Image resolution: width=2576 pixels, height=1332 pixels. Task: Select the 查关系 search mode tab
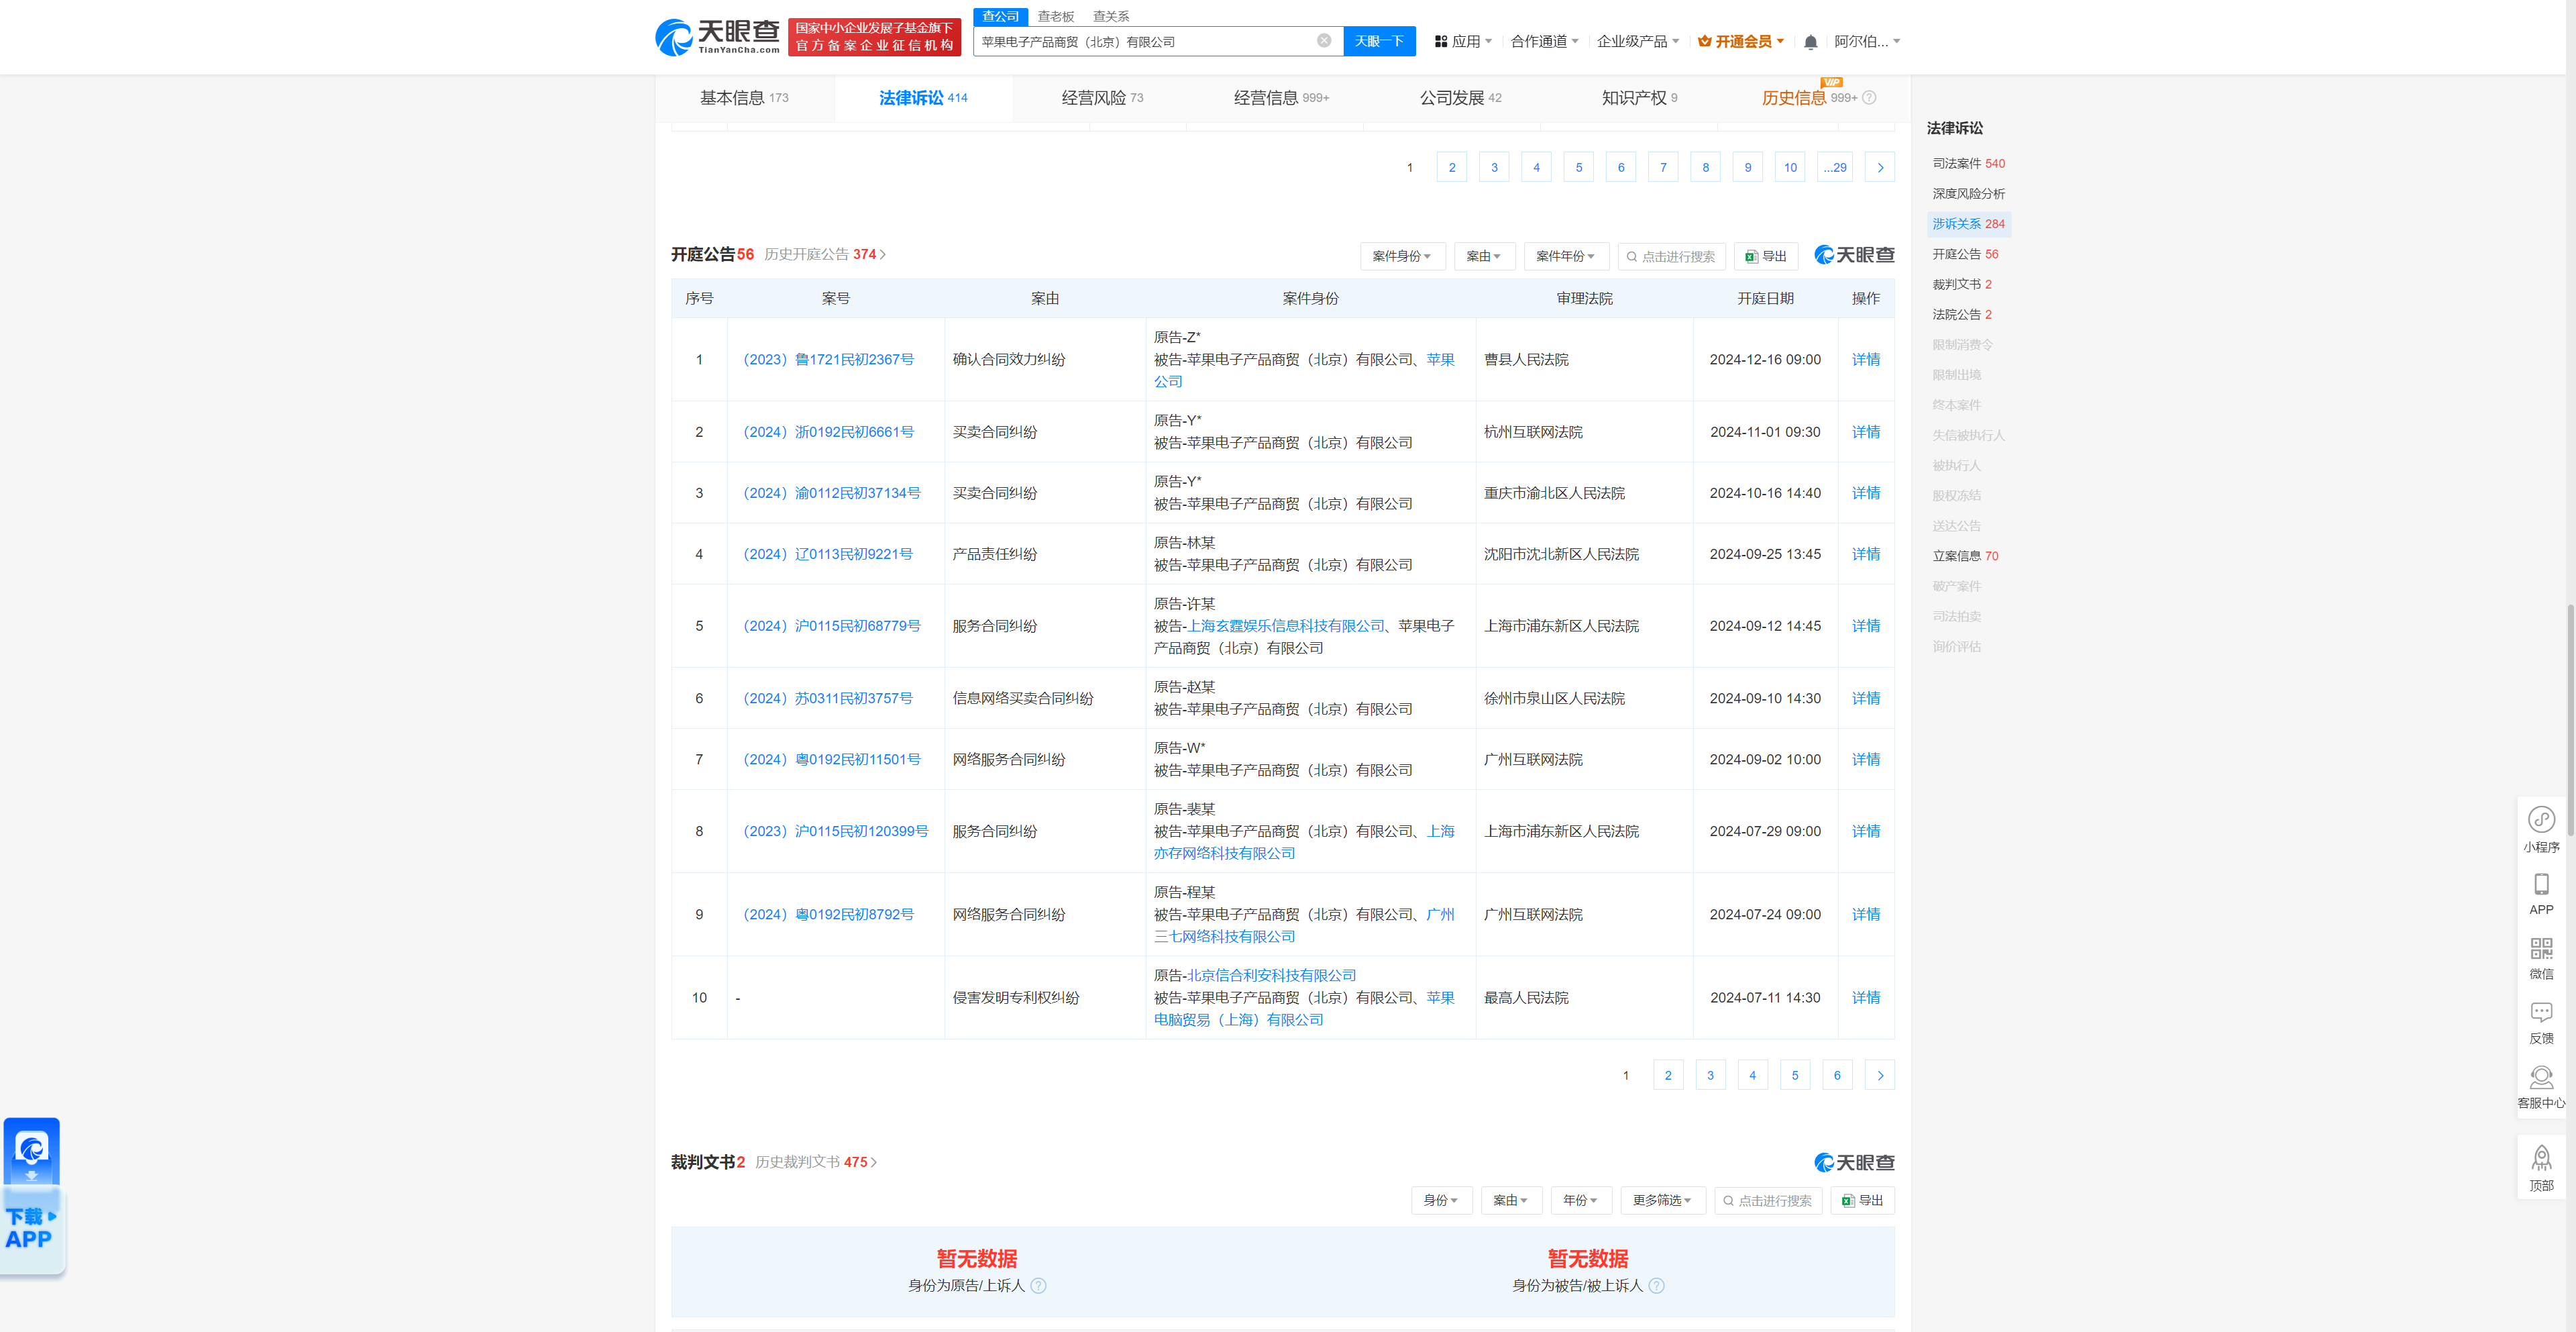(1110, 16)
